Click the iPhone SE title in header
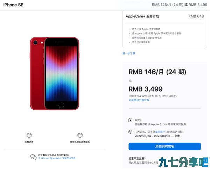This screenshot has width=210, height=169. pyautogui.click(x=13, y=5)
